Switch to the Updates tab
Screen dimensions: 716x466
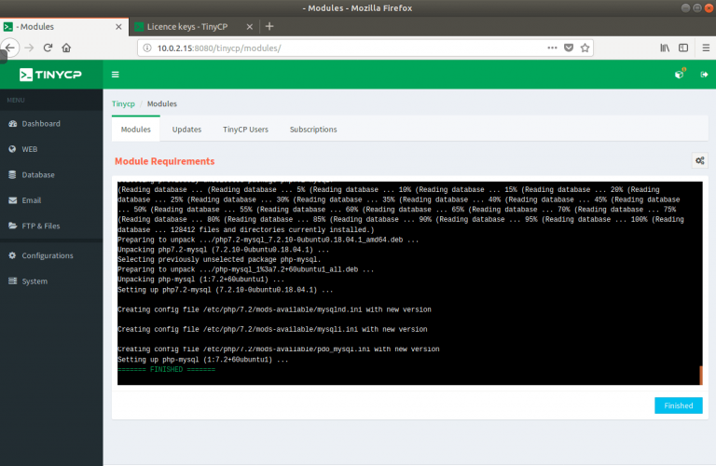pos(186,130)
